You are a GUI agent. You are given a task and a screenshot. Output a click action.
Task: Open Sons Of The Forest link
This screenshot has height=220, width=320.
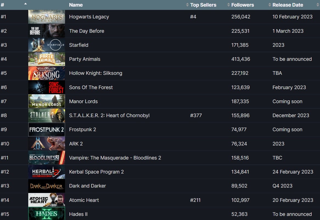tap(91, 87)
